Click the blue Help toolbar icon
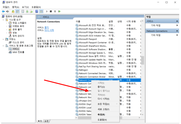The height and width of the screenshot is (124, 181). pyautogui.click(x=37, y=11)
